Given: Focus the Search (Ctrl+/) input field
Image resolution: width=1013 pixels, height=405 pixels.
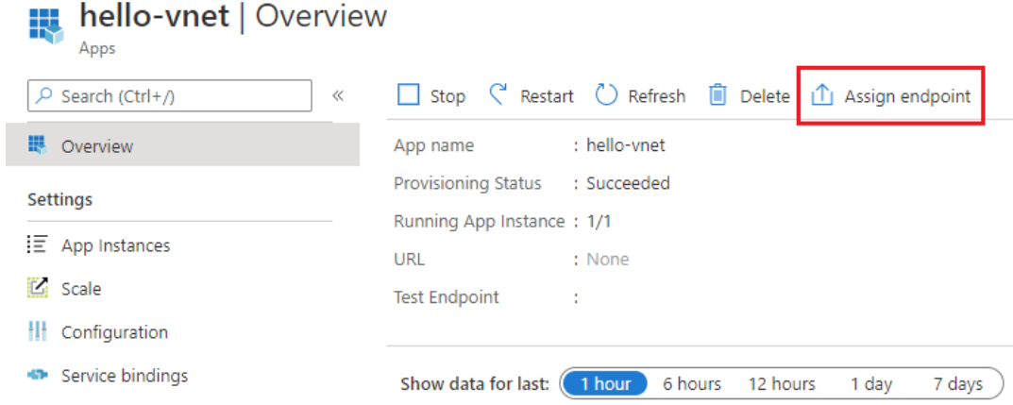Looking at the screenshot, I should point(179,95).
